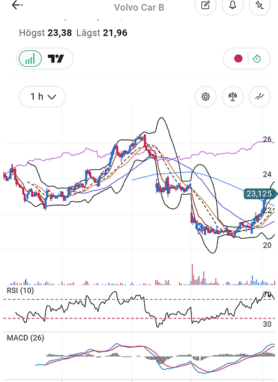This screenshot has width=278, height=382.
Task: Open the 1 h timeframe dropdown
Action: pyautogui.click(x=42, y=97)
